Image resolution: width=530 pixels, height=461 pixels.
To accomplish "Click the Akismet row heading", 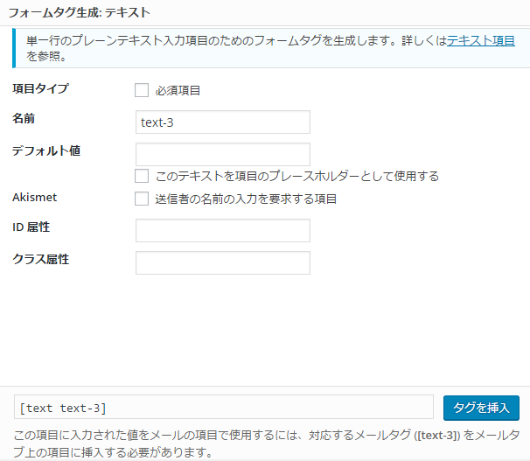I will point(35,196).
